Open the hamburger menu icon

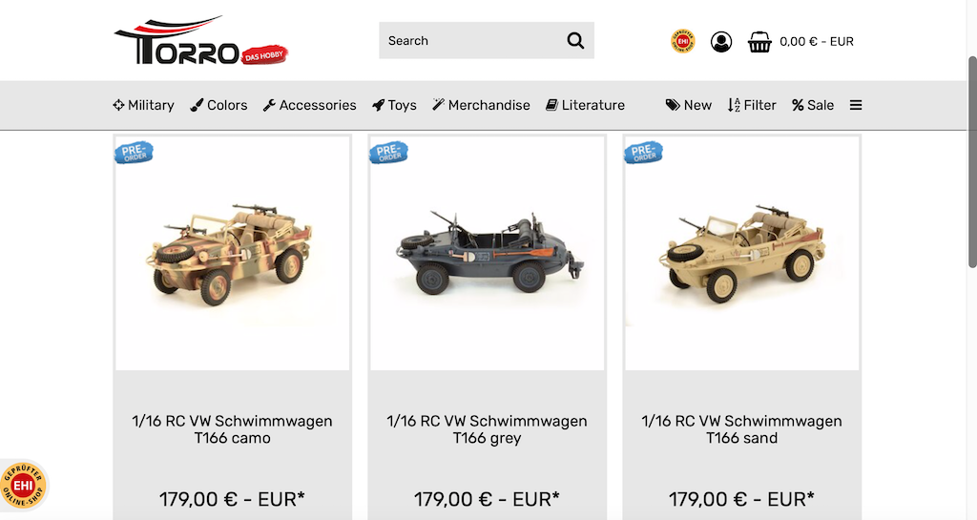tap(856, 105)
